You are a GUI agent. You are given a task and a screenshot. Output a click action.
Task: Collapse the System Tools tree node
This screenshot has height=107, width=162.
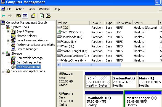point(3,27)
